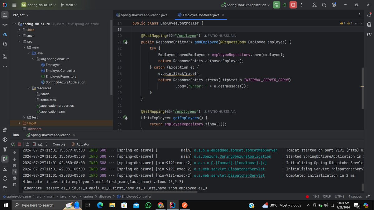Collapse the spring-db-azure root node
This screenshot has width=374, height=210.
[x=15, y=24]
